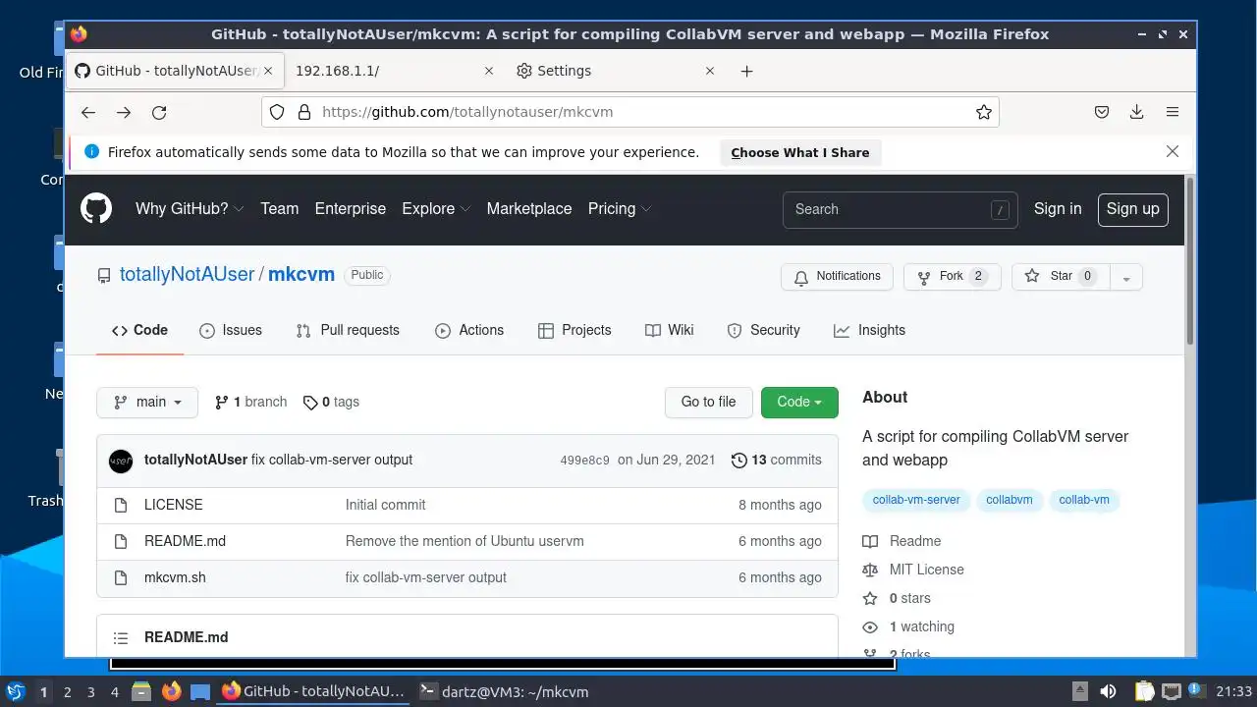Click the GitHub Search input field
Screen dimensions: 1257x707
(902, 209)
